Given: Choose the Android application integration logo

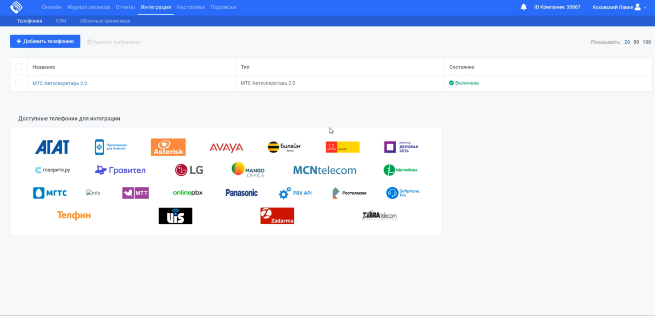Looking at the screenshot, I should 111,147.
